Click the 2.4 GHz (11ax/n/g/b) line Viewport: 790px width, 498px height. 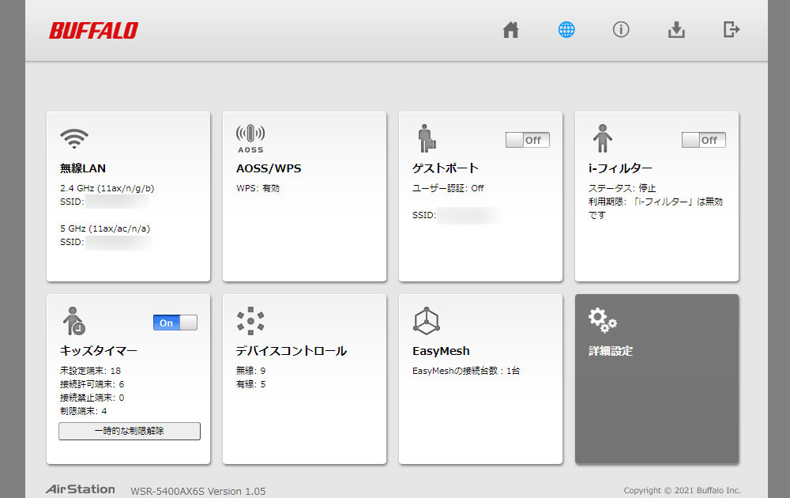107,188
